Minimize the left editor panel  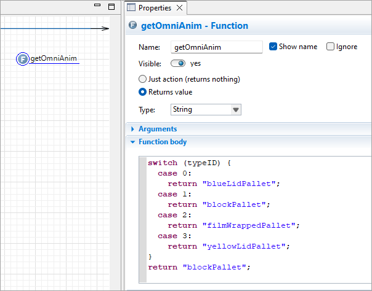pyautogui.click(x=97, y=6)
